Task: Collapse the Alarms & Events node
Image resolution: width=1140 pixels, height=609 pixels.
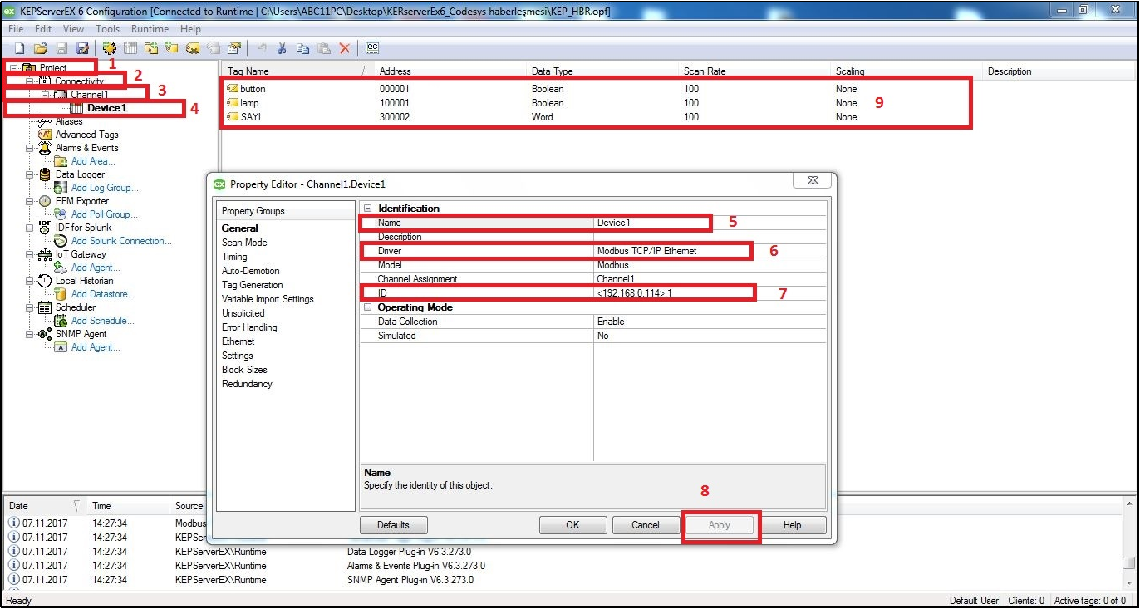Action: 30,148
